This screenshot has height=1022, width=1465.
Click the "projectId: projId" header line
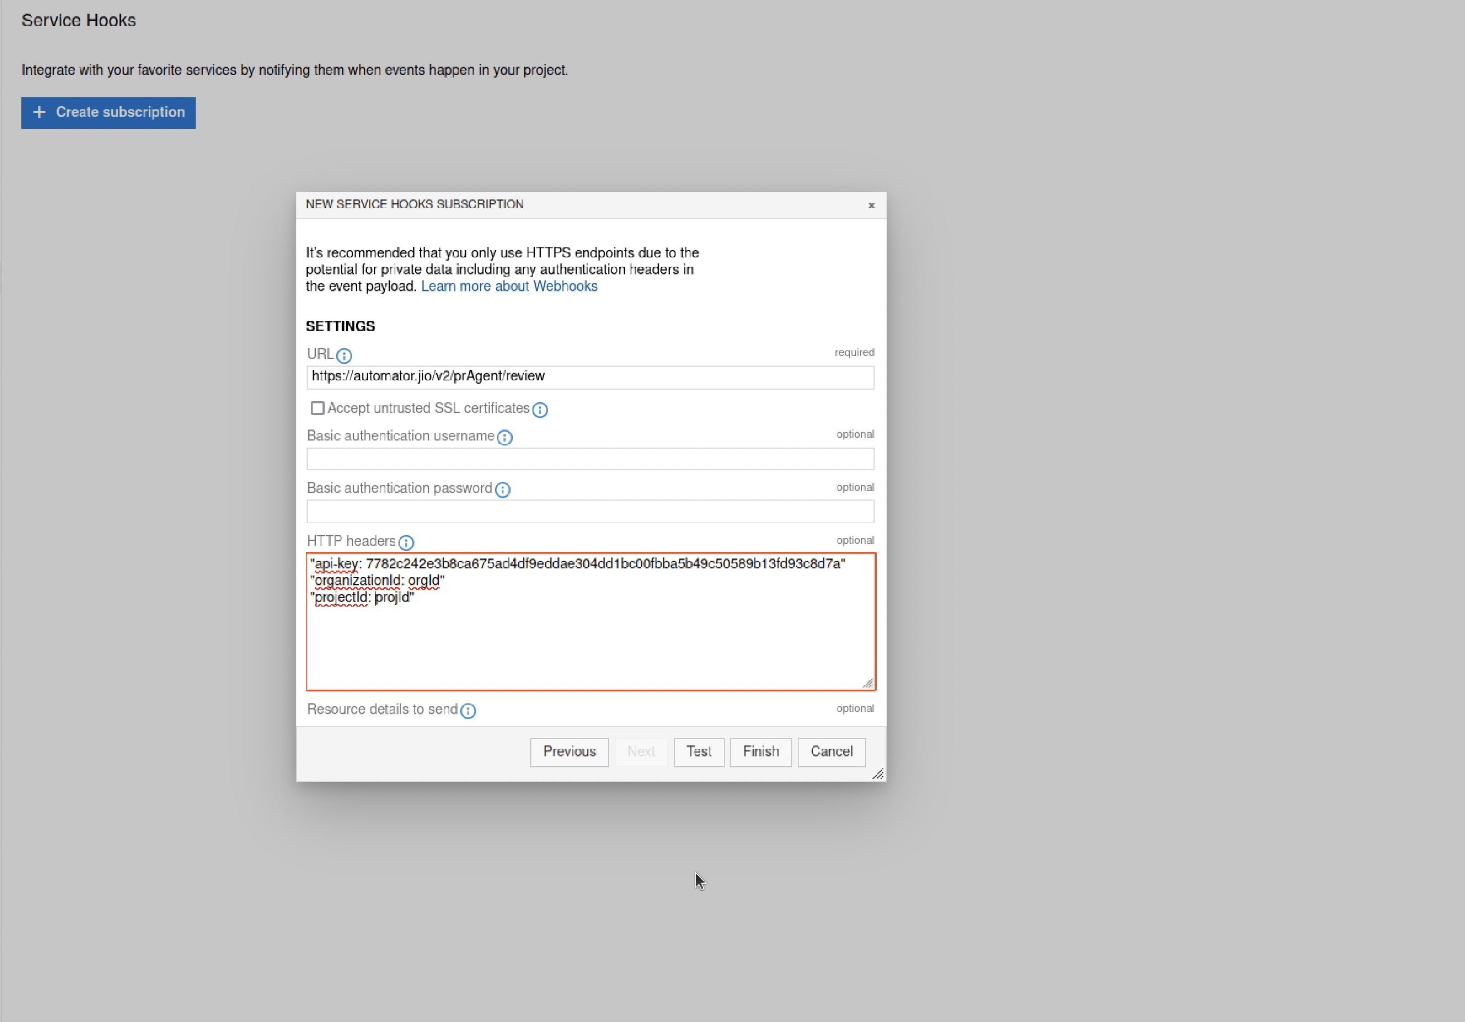coord(362,598)
